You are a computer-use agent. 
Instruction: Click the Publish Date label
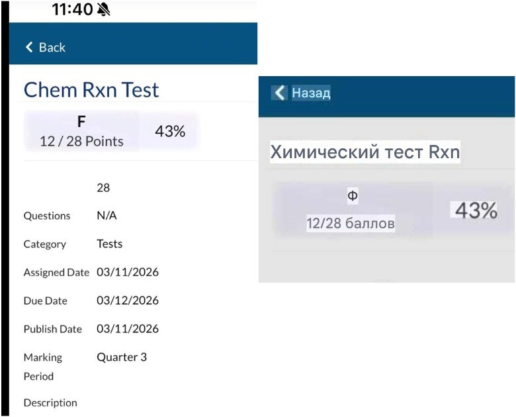pyautogui.click(x=53, y=329)
